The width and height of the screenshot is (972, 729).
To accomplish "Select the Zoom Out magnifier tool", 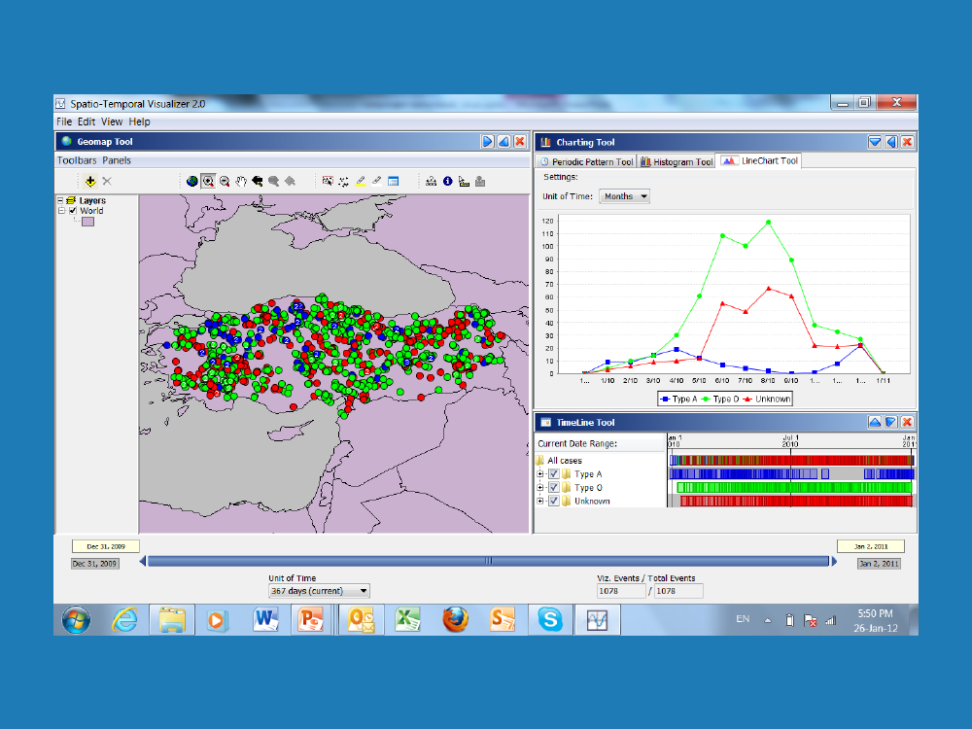I will 225,181.
